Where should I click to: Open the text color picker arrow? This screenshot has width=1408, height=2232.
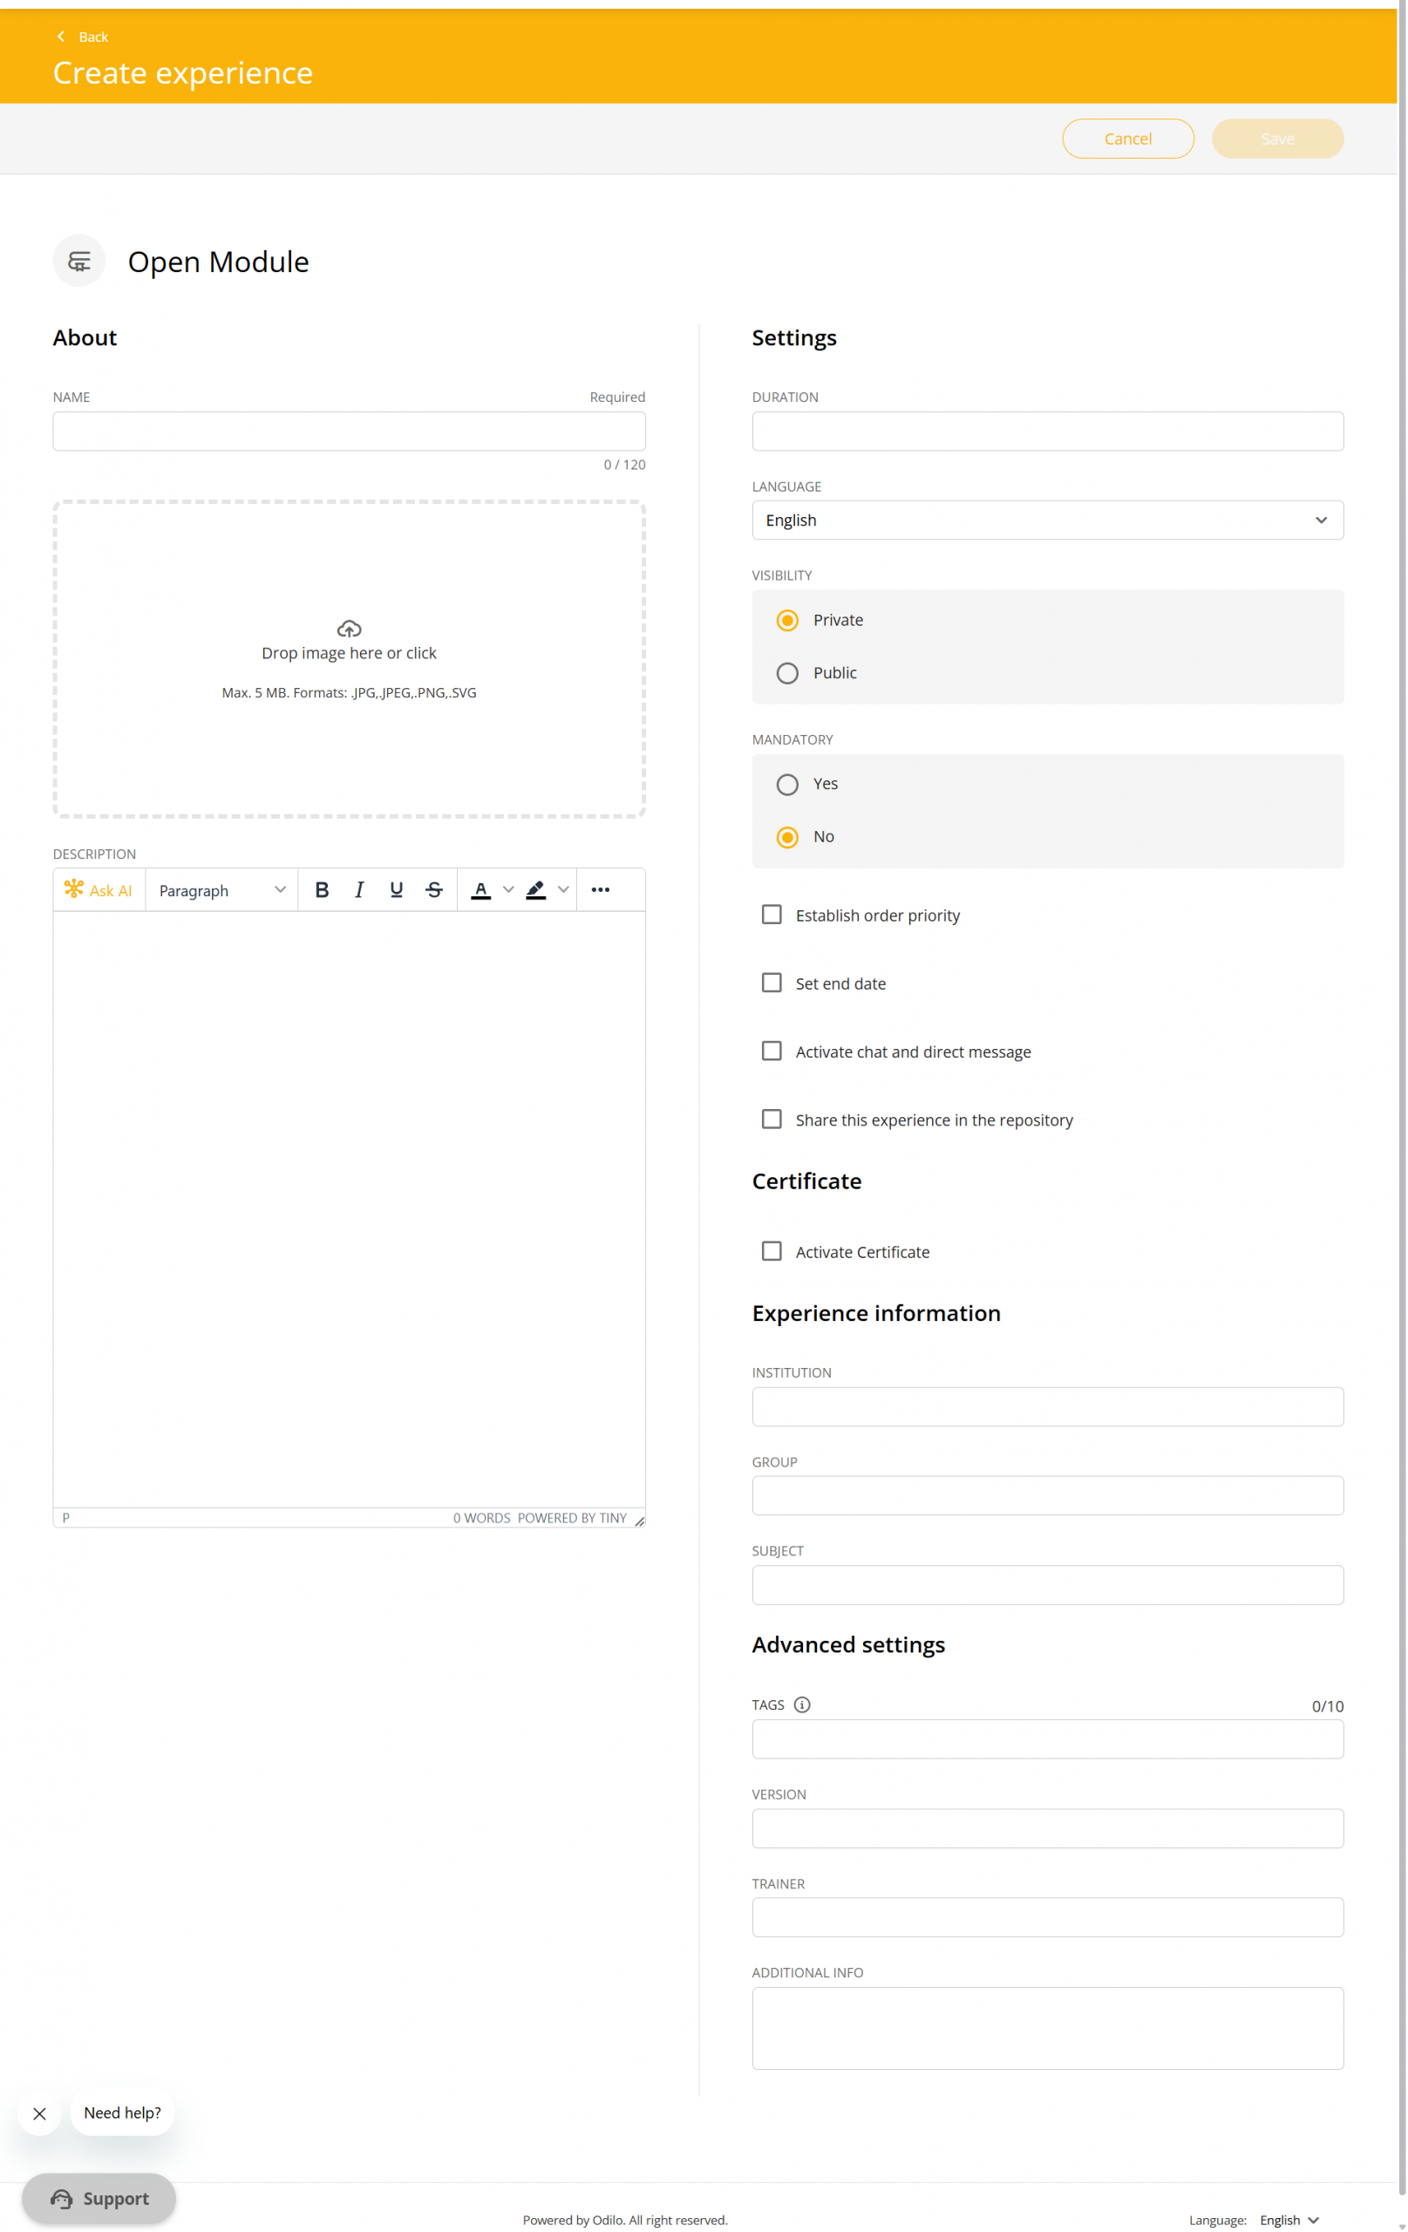click(x=508, y=890)
